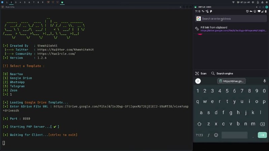
Task: Paste the https://drive.go... clipboard chip
Action: [x=231, y=81]
